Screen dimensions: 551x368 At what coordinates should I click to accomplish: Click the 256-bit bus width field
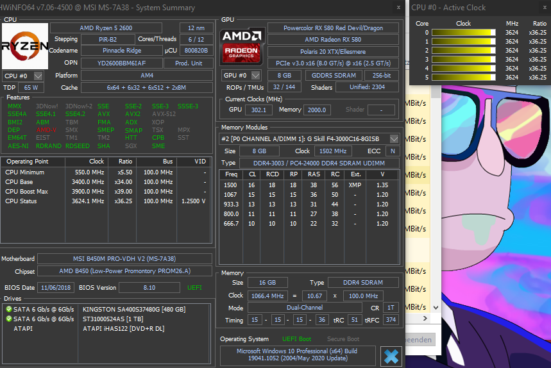(x=382, y=76)
